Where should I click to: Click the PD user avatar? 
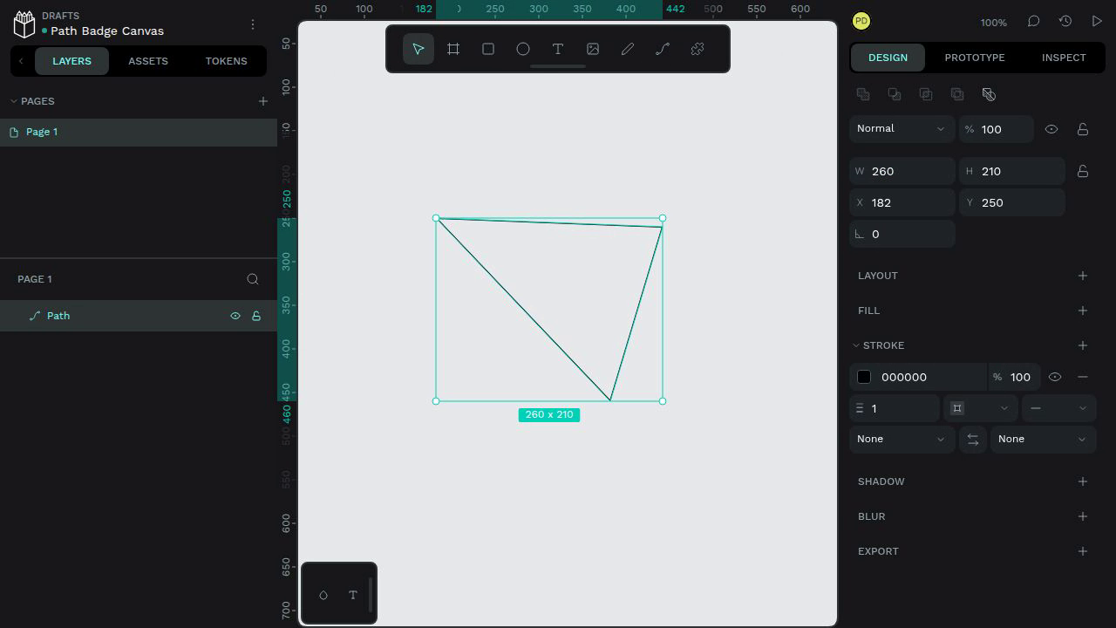click(x=861, y=21)
